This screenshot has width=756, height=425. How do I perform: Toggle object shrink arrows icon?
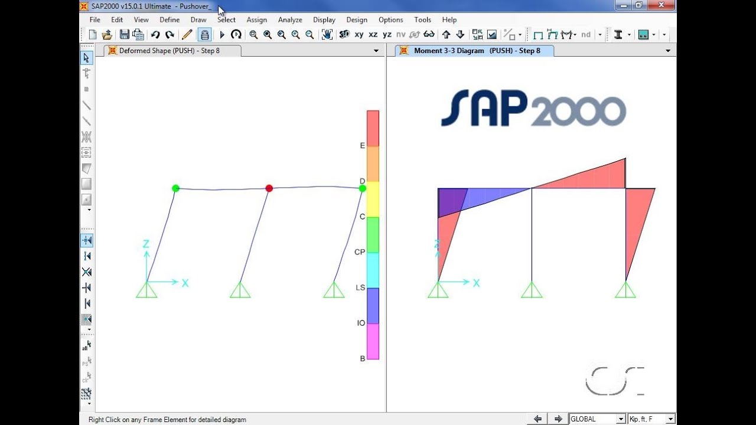[477, 35]
